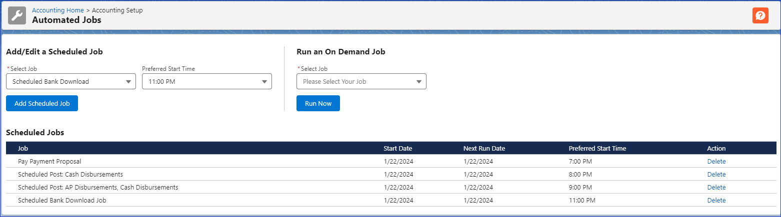Viewport: 781px width, 217px height.
Task: Open the scheduled Select Job dropdown
Action: (71, 82)
